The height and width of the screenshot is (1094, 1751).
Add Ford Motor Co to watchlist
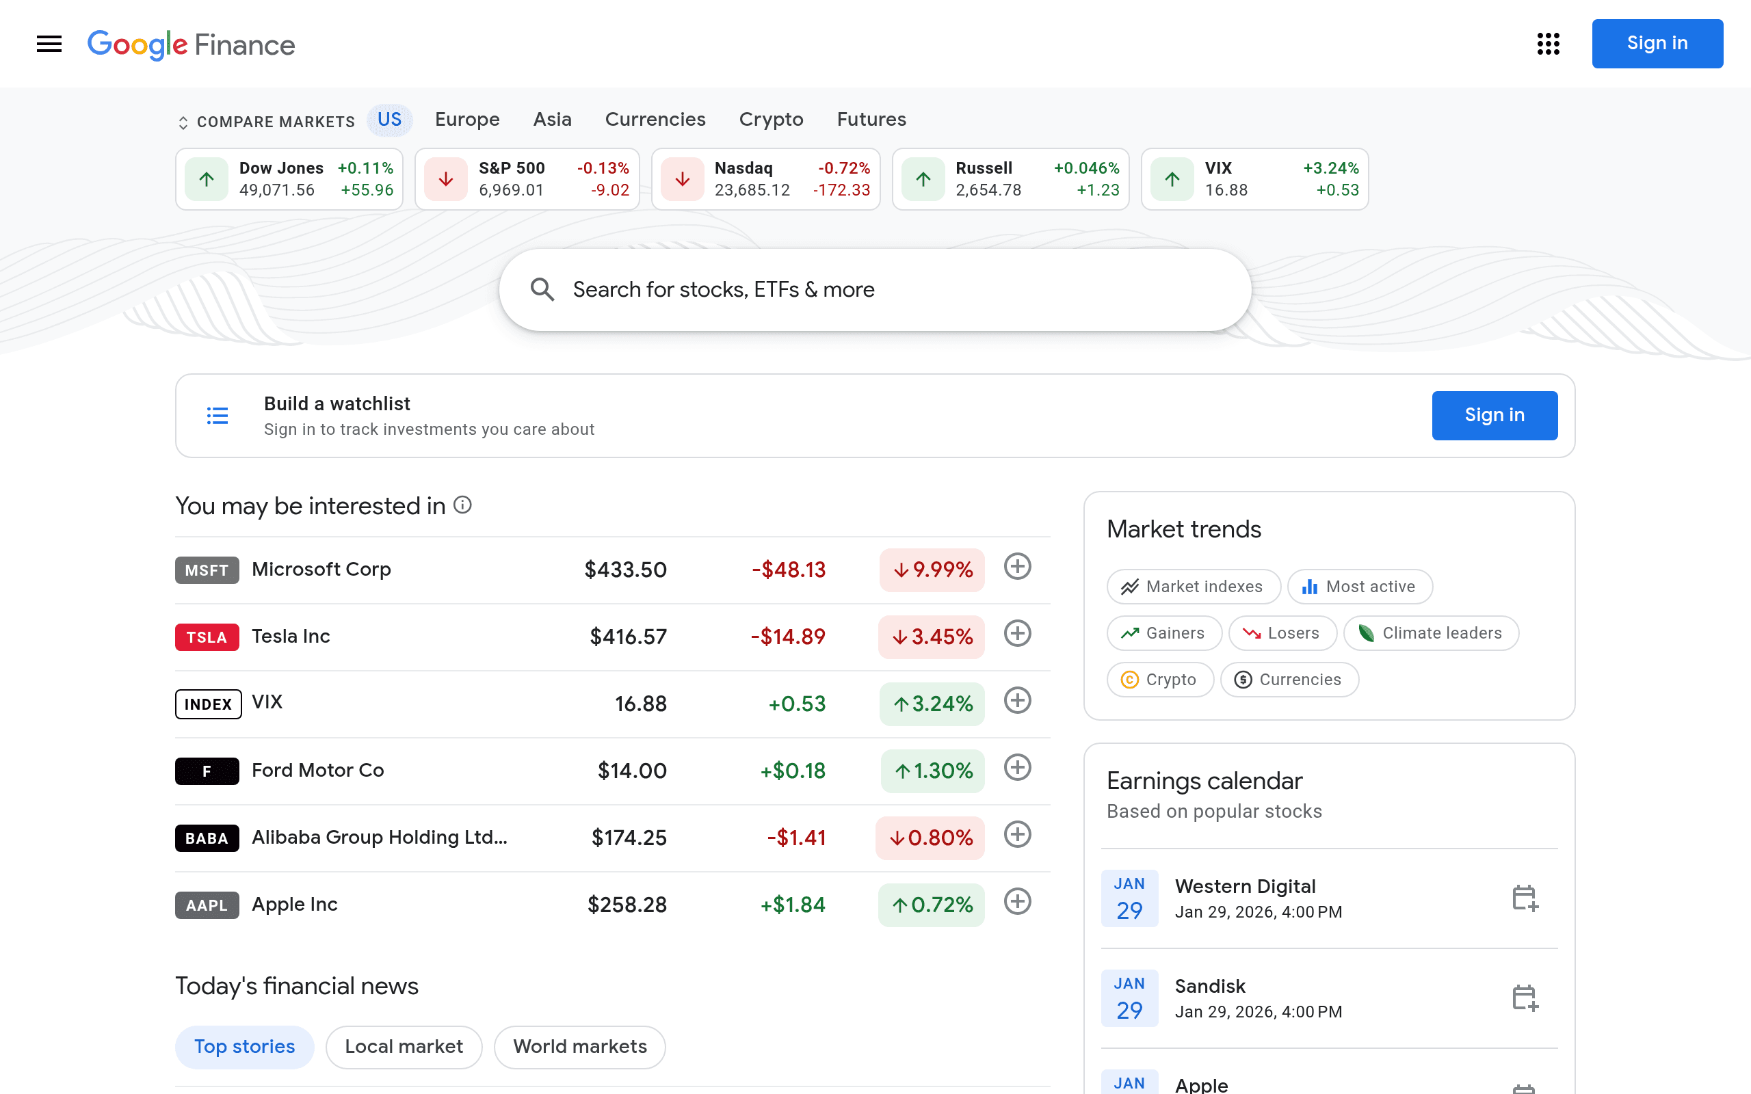pyautogui.click(x=1017, y=768)
